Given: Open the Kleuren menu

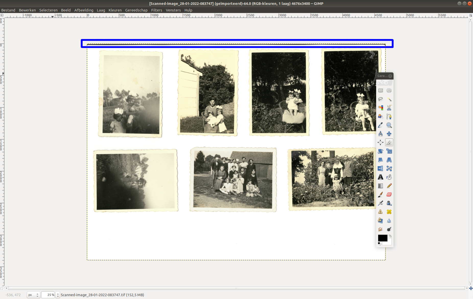Looking at the screenshot, I should click(115, 10).
